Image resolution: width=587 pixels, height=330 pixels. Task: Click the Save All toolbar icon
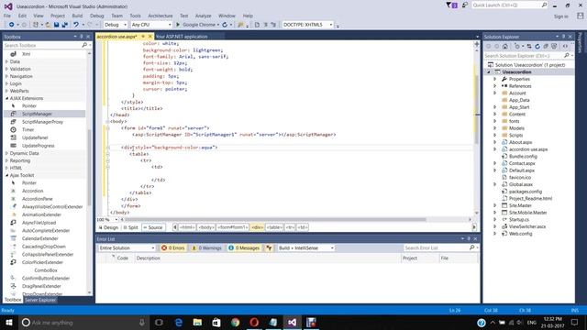pyautogui.click(x=65, y=25)
